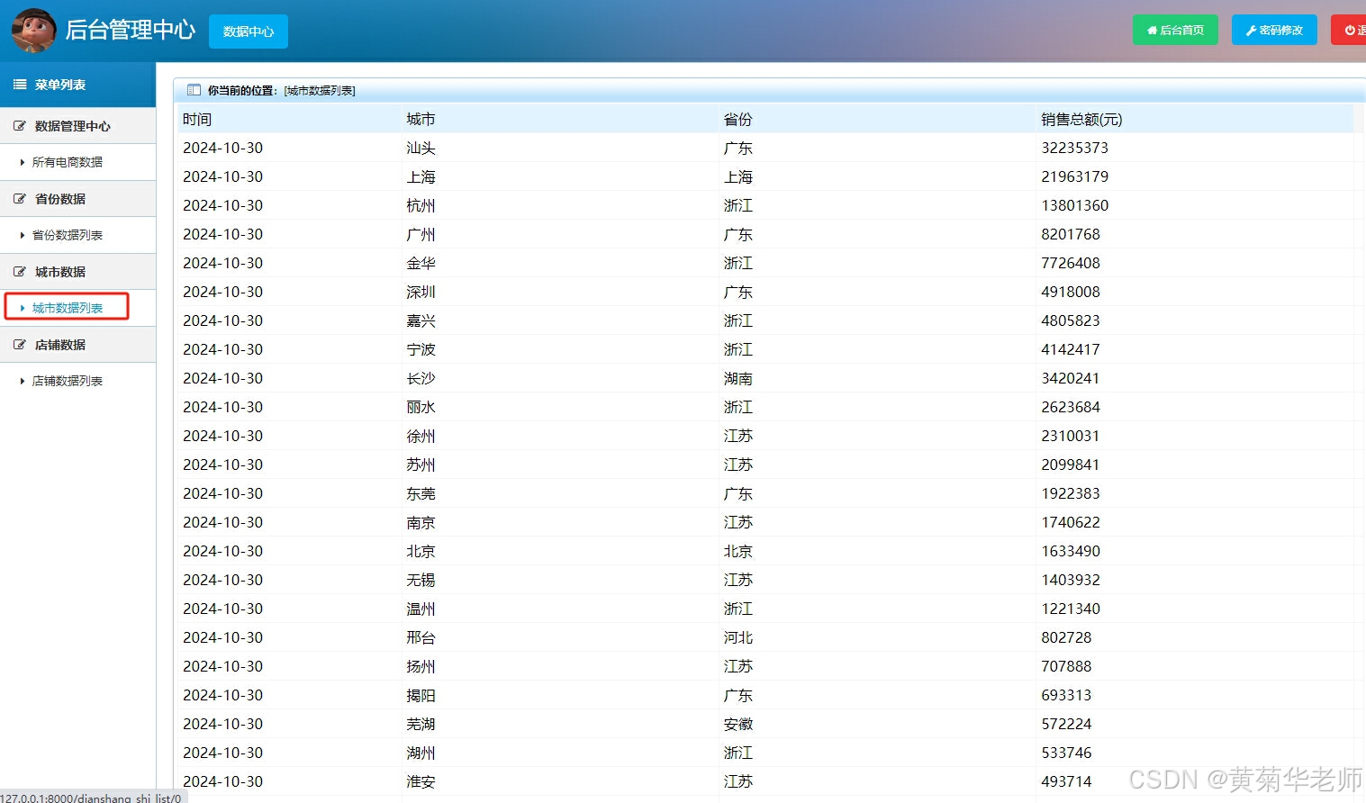Click the 数据中心 header button
This screenshot has height=803, width=1366.
(x=249, y=32)
